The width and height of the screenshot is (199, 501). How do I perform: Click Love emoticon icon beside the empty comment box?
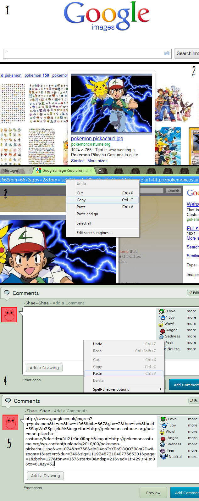point(162,311)
